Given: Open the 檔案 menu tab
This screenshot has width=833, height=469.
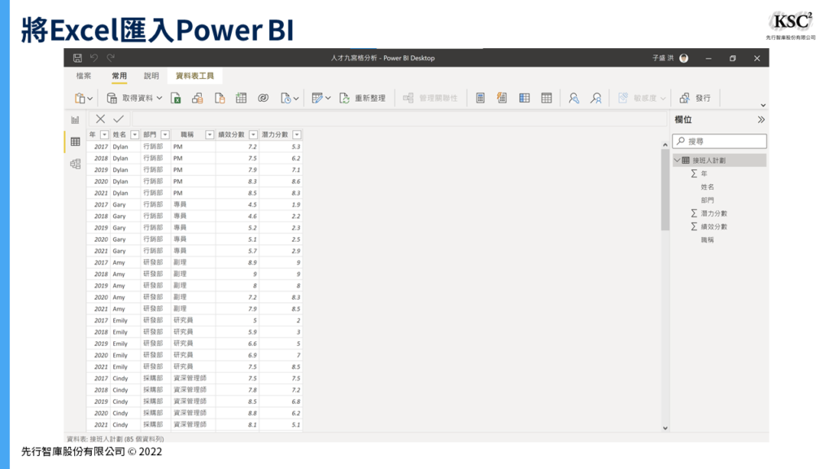Looking at the screenshot, I should point(84,76).
